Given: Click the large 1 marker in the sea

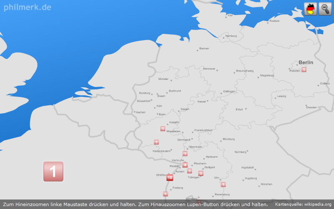Looking at the screenshot, I should [53, 171].
